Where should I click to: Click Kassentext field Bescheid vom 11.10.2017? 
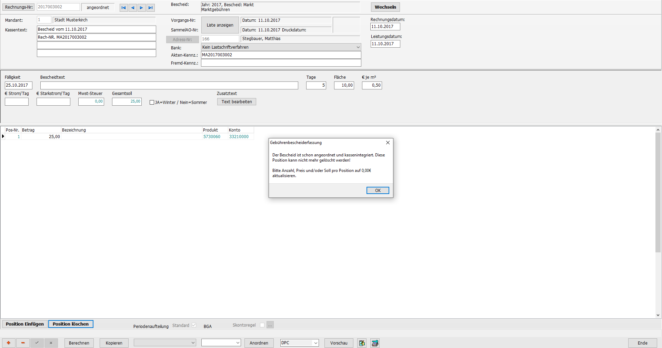click(x=97, y=29)
